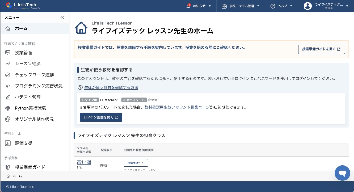The image size is (354, 192).
Task: Click the 参考資料 section label
Action: click(11, 158)
